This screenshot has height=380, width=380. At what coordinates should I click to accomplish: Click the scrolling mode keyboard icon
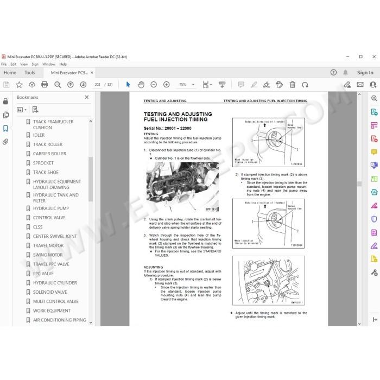(x=222, y=85)
